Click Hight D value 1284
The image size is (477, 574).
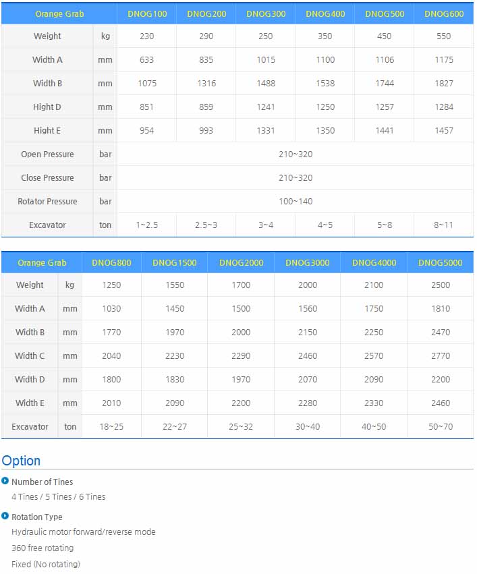pyautogui.click(x=444, y=107)
